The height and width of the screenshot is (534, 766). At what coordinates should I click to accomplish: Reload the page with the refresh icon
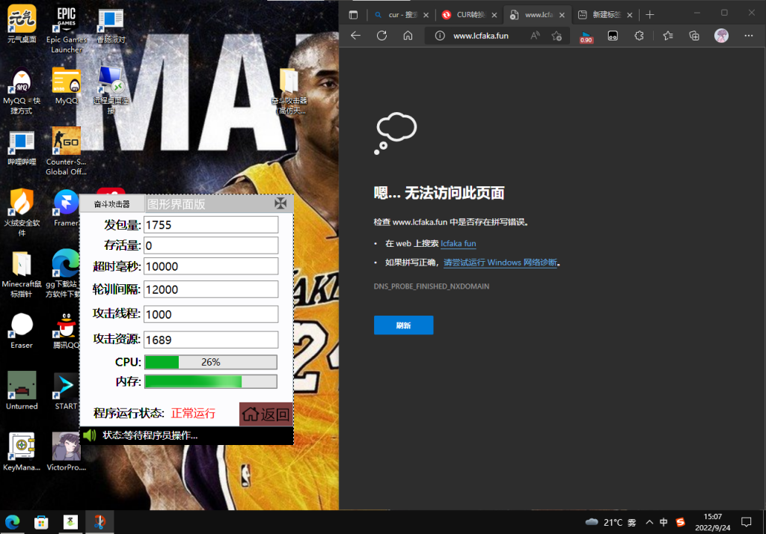(382, 35)
